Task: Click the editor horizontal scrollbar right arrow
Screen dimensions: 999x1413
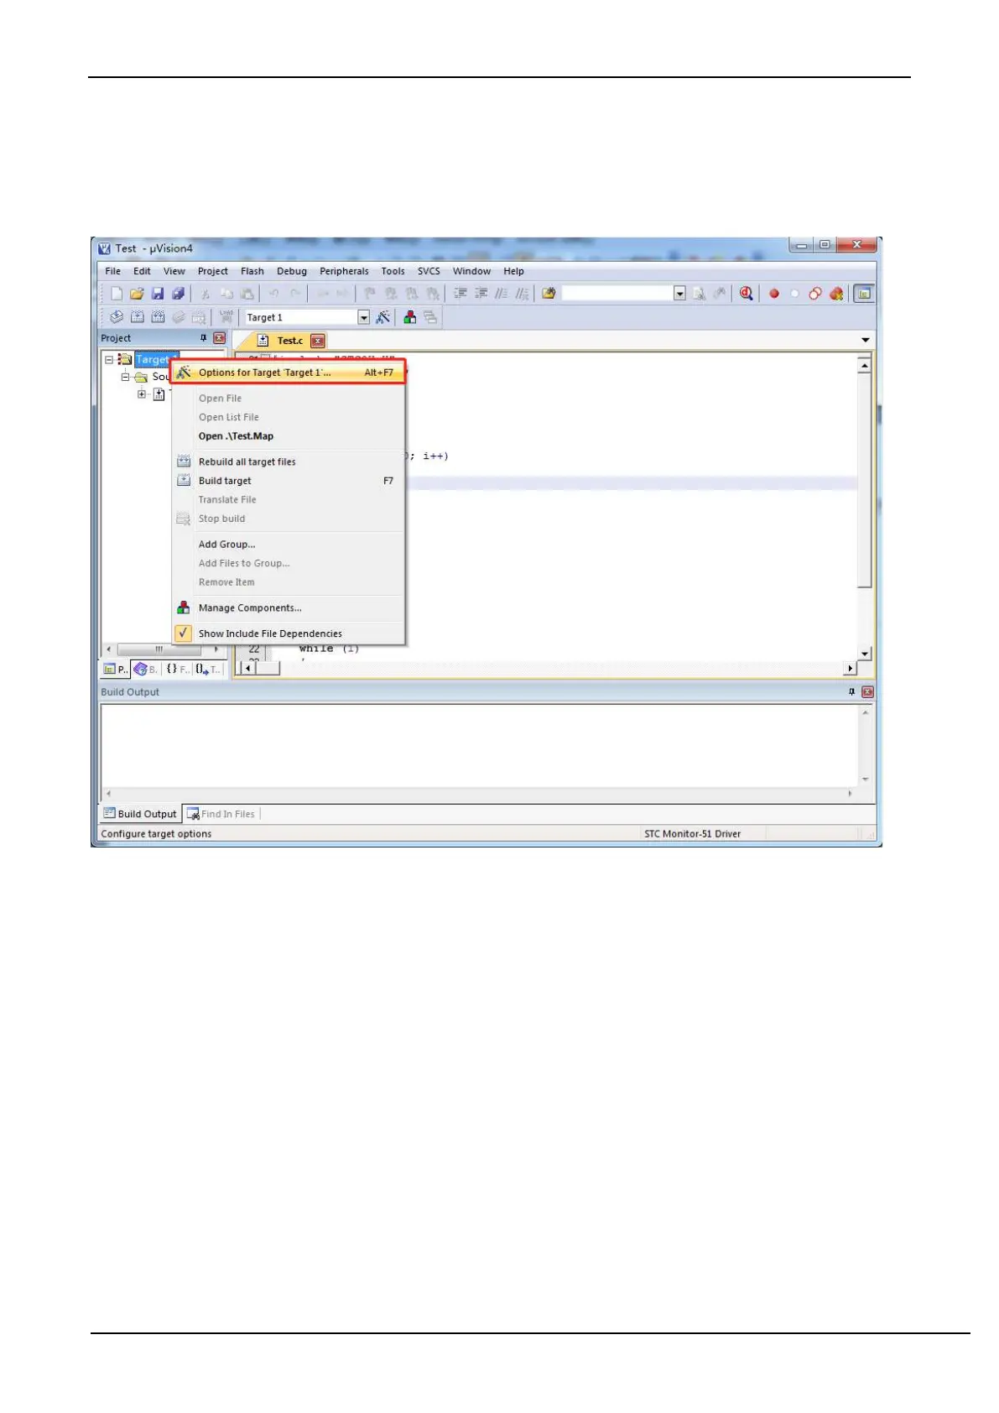Action: 850,669
